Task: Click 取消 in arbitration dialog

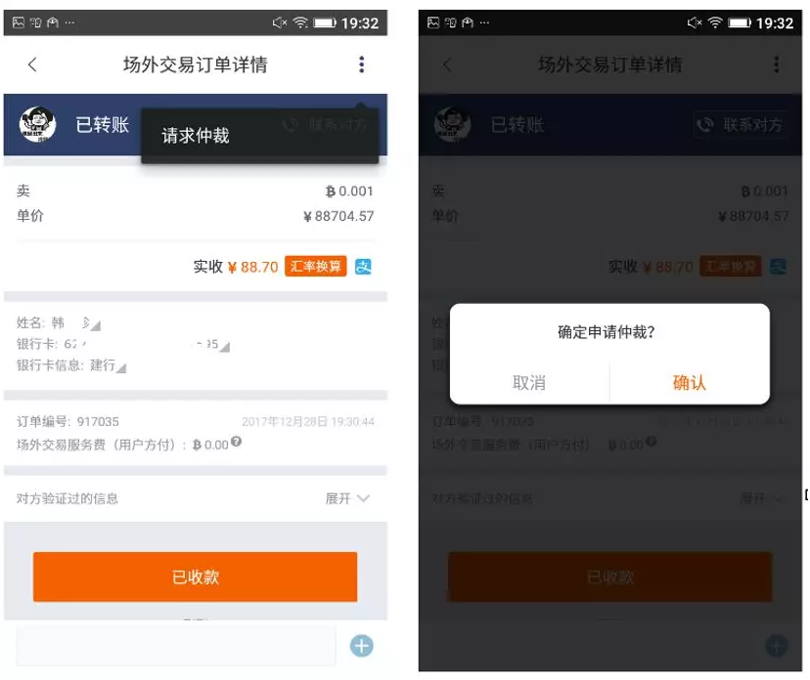Action: (529, 383)
